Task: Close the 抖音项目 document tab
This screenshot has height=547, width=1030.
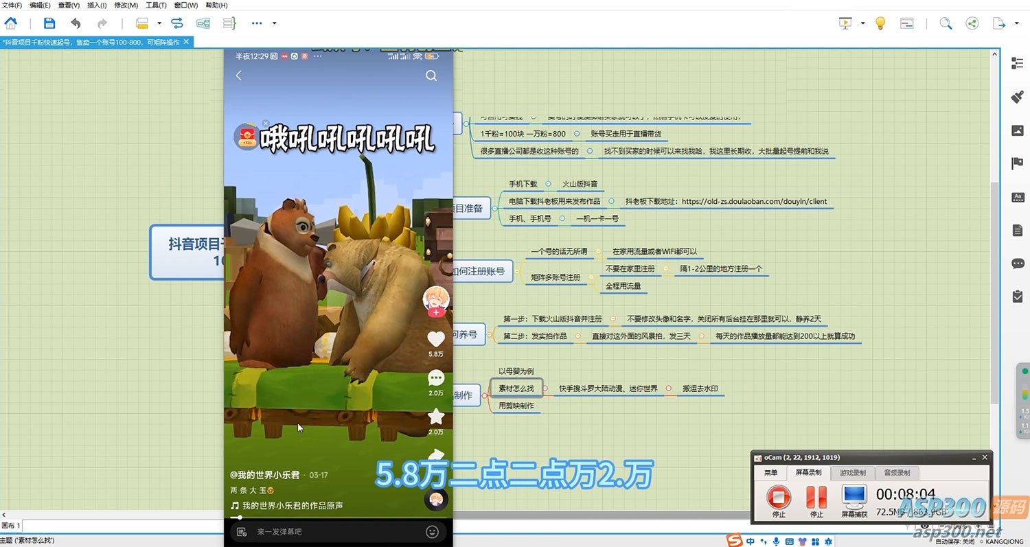Action: click(186, 42)
